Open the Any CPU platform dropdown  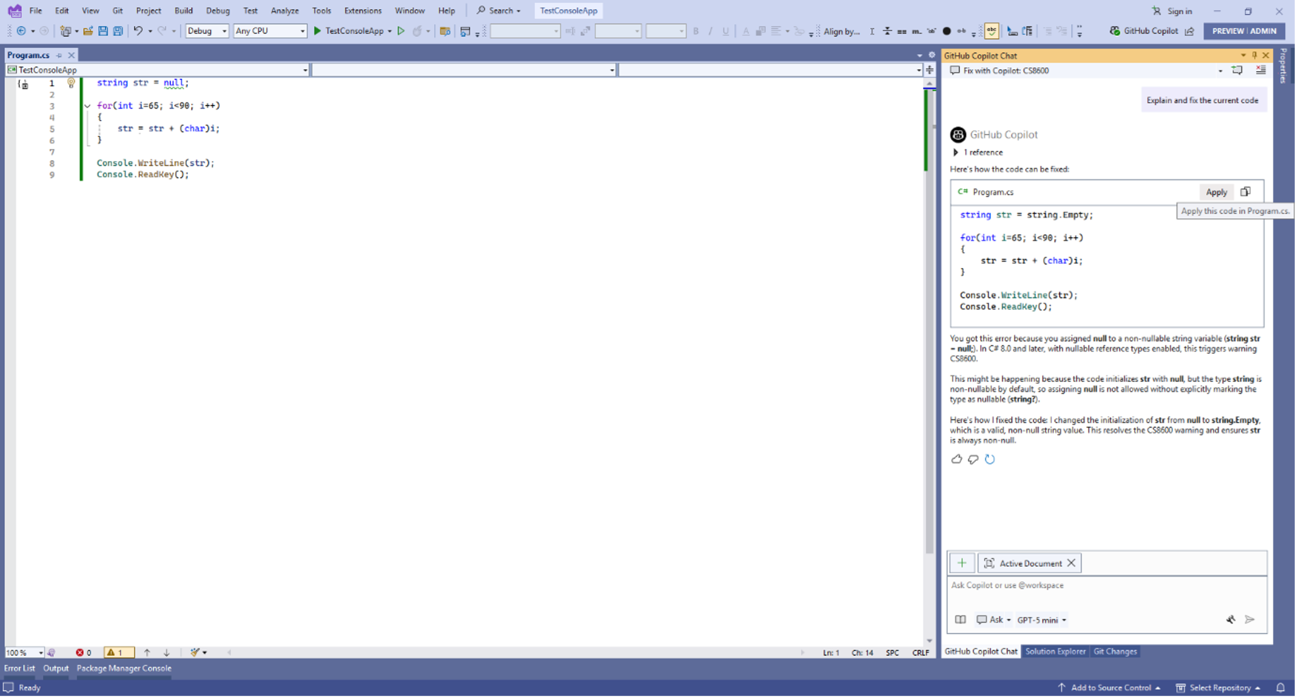pos(302,31)
